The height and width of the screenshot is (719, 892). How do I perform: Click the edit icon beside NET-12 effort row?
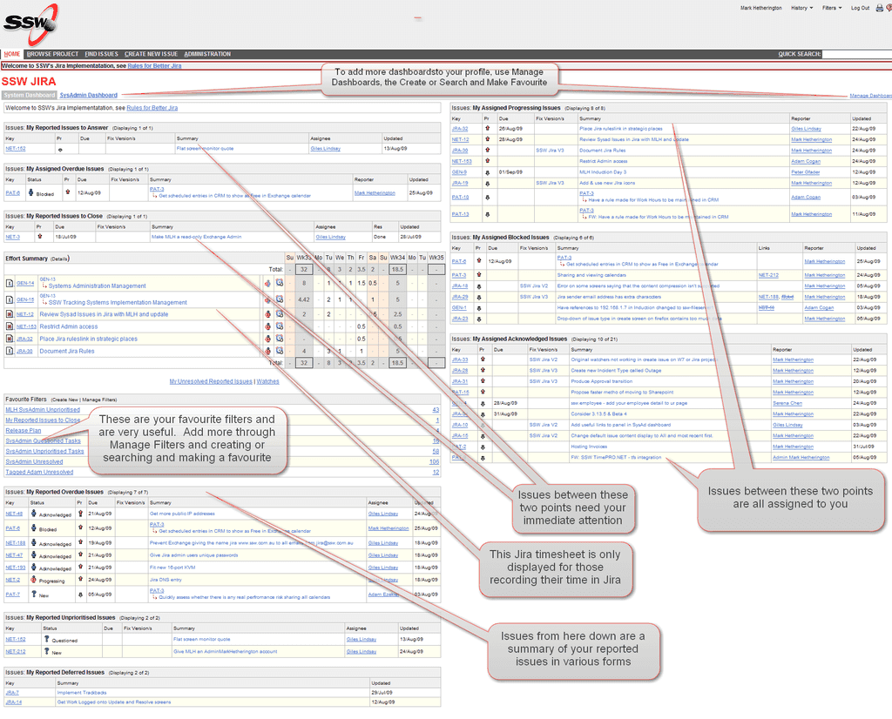tap(267, 313)
